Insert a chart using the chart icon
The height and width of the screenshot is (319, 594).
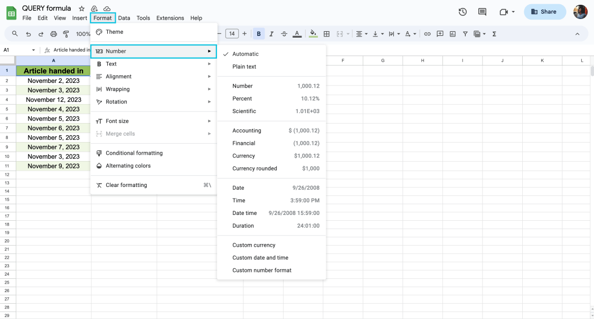[x=452, y=33]
